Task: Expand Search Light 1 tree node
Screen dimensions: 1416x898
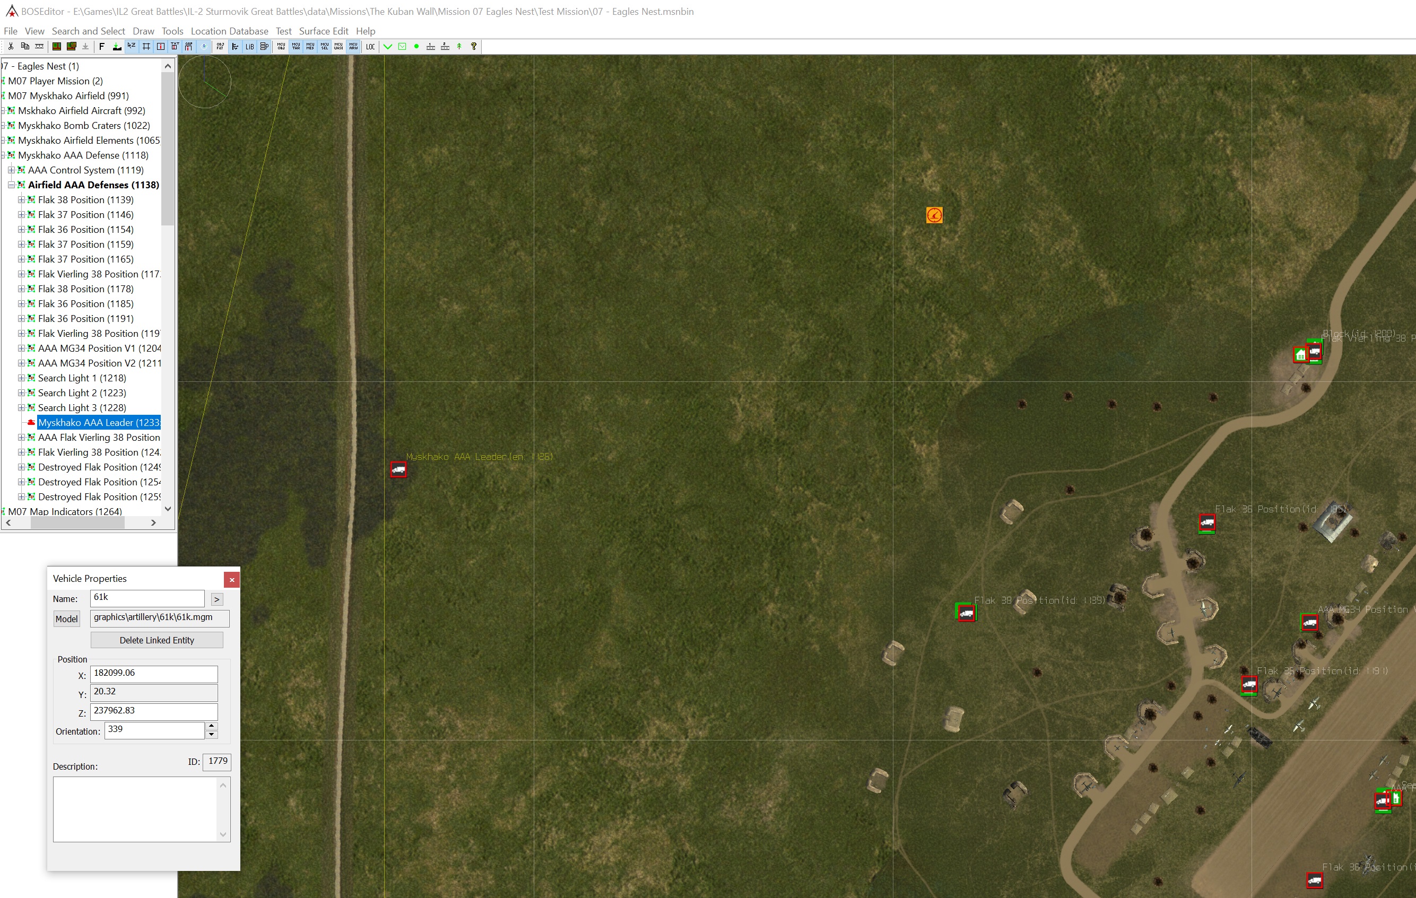Action: pyautogui.click(x=21, y=378)
